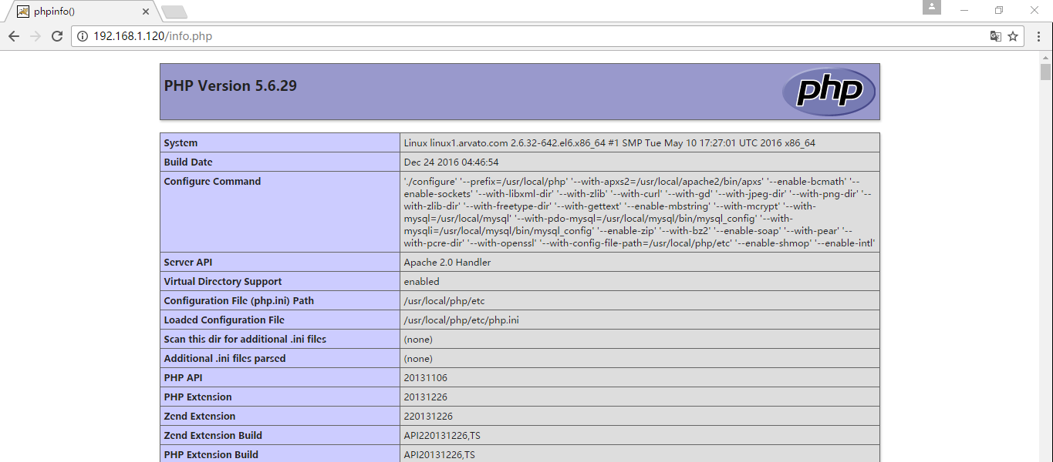Click 'Configuration File (php.ini) Path' label
The width and height of the screenshot is (1053, 462).
[239, 301]
